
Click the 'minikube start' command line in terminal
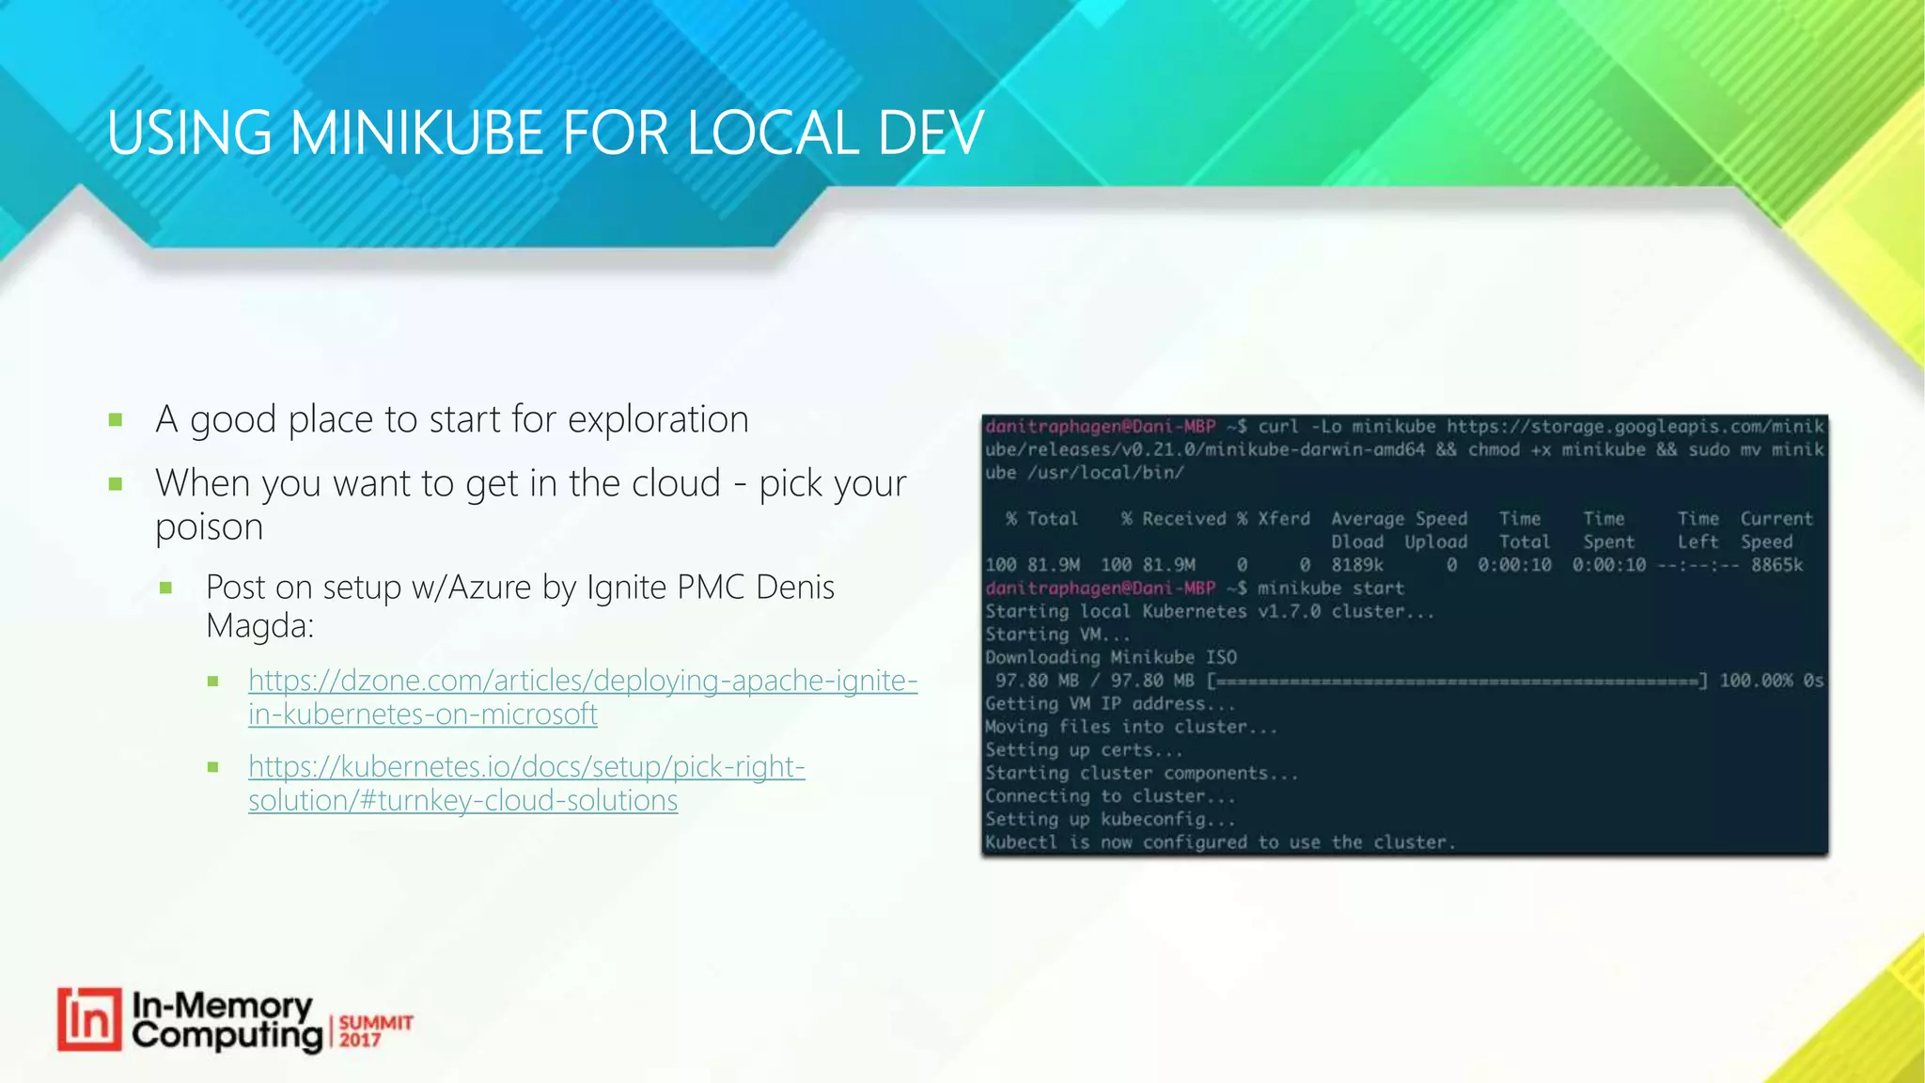(x=1331, y=589)
